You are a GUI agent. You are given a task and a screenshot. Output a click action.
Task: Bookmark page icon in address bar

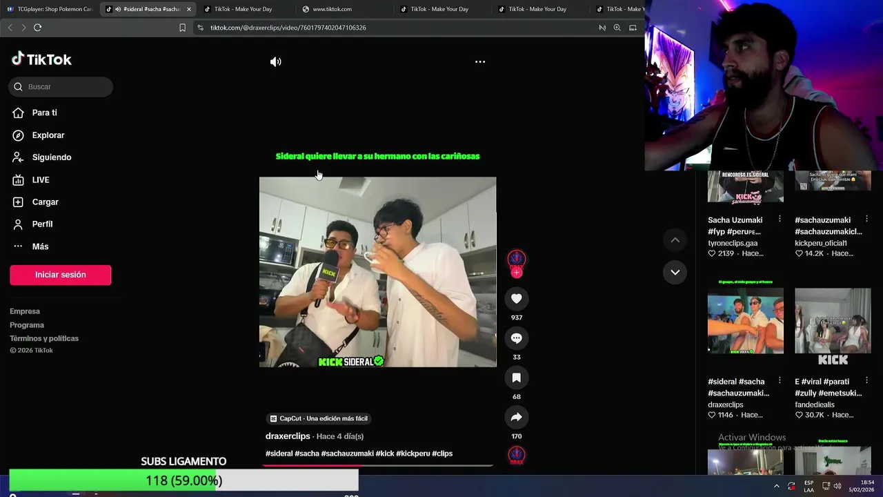[182, 28]
